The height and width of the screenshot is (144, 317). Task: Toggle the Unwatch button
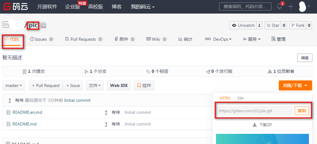coord(243,25)
